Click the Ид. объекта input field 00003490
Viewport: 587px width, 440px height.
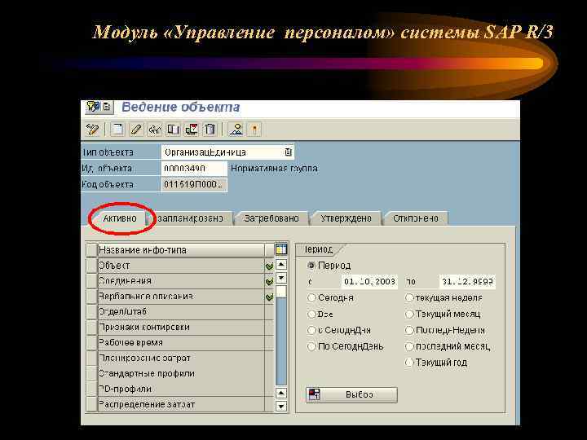coord(194,169)
